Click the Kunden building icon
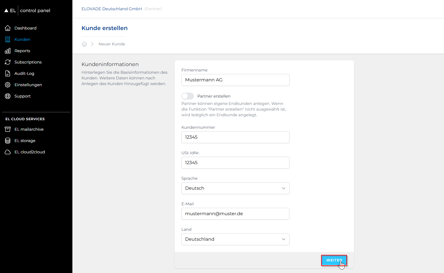The width and height of the screenshot is (444, 273). (8, 39)
